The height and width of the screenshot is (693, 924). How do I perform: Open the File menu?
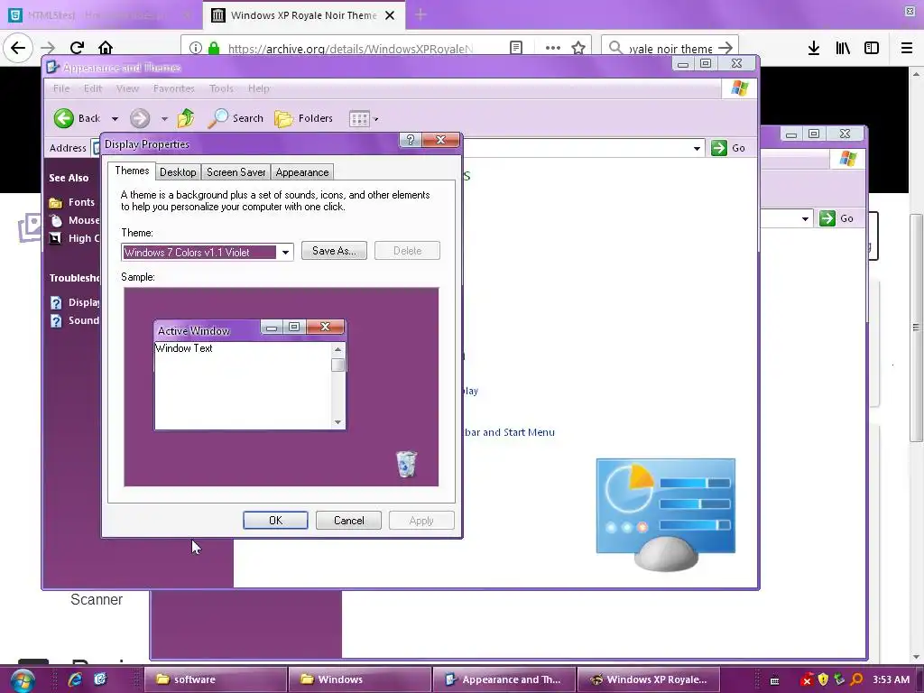[61, 88]
